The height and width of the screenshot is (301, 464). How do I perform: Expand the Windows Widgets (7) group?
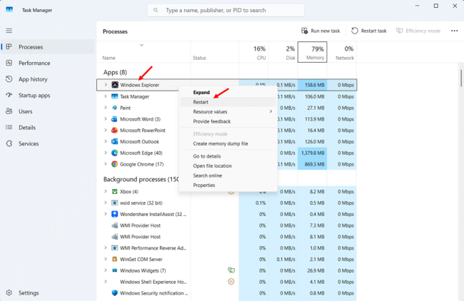(x=106, y=270)
